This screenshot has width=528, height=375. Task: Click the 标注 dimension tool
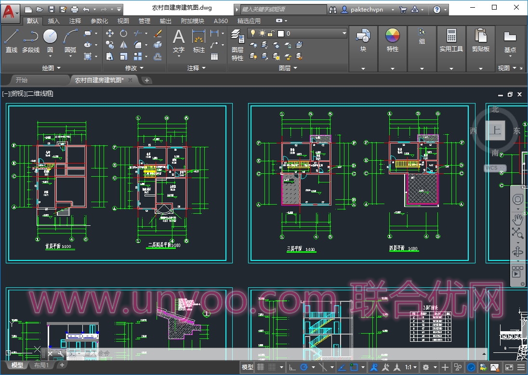[x=198, y=40]
